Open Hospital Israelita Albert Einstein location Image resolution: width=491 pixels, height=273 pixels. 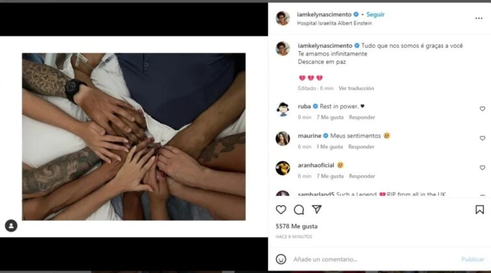(334, 23)
